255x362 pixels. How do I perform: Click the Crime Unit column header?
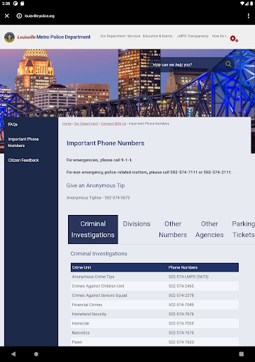81,267
